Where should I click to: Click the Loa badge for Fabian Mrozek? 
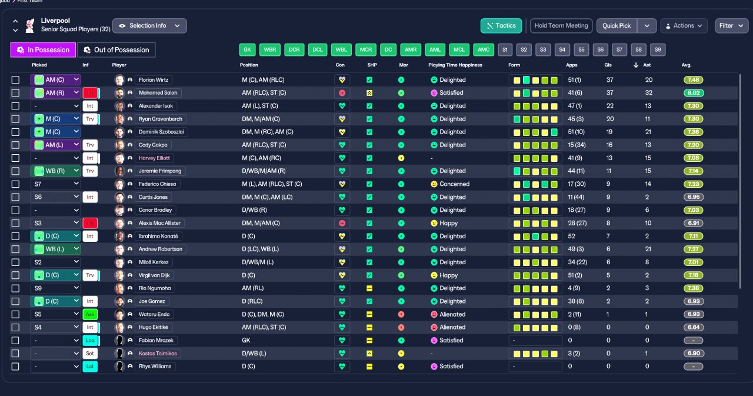click(x=90, y=340)
